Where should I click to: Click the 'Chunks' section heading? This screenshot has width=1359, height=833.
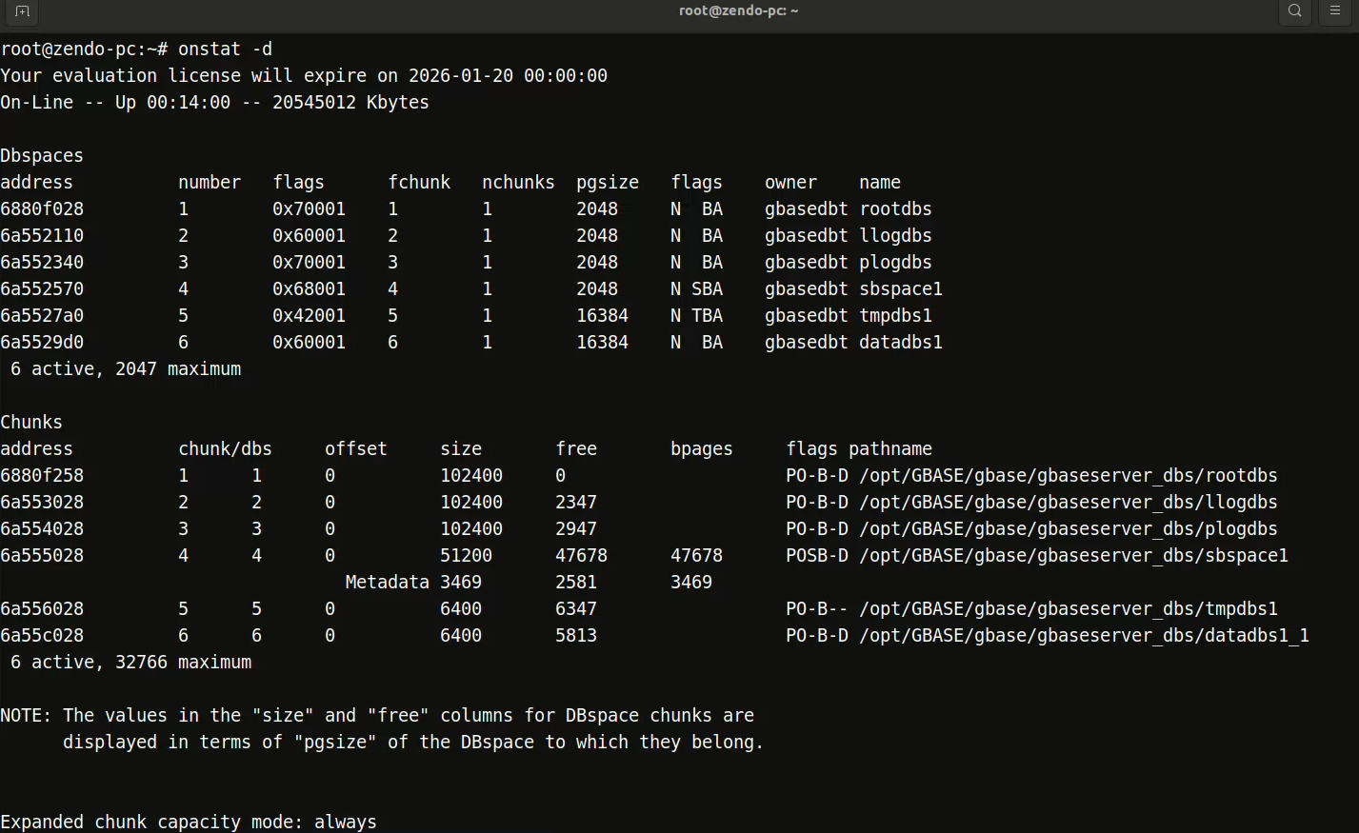tap(31, 423)
